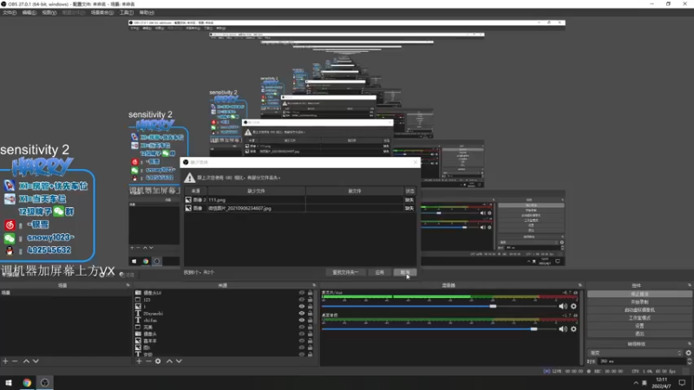
Task: Undock the Sources panel with its float icon
Action: coord(314,285)
